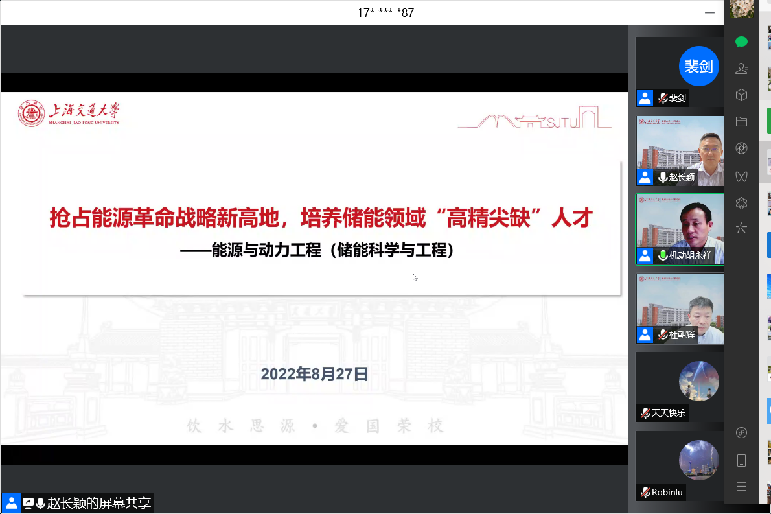Click the Robinlu participant avatar

[698, 460]
